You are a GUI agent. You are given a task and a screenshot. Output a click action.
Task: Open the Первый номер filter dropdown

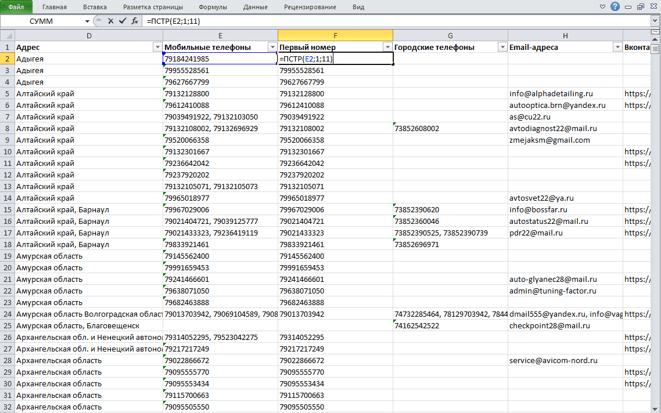pos(387,47)
